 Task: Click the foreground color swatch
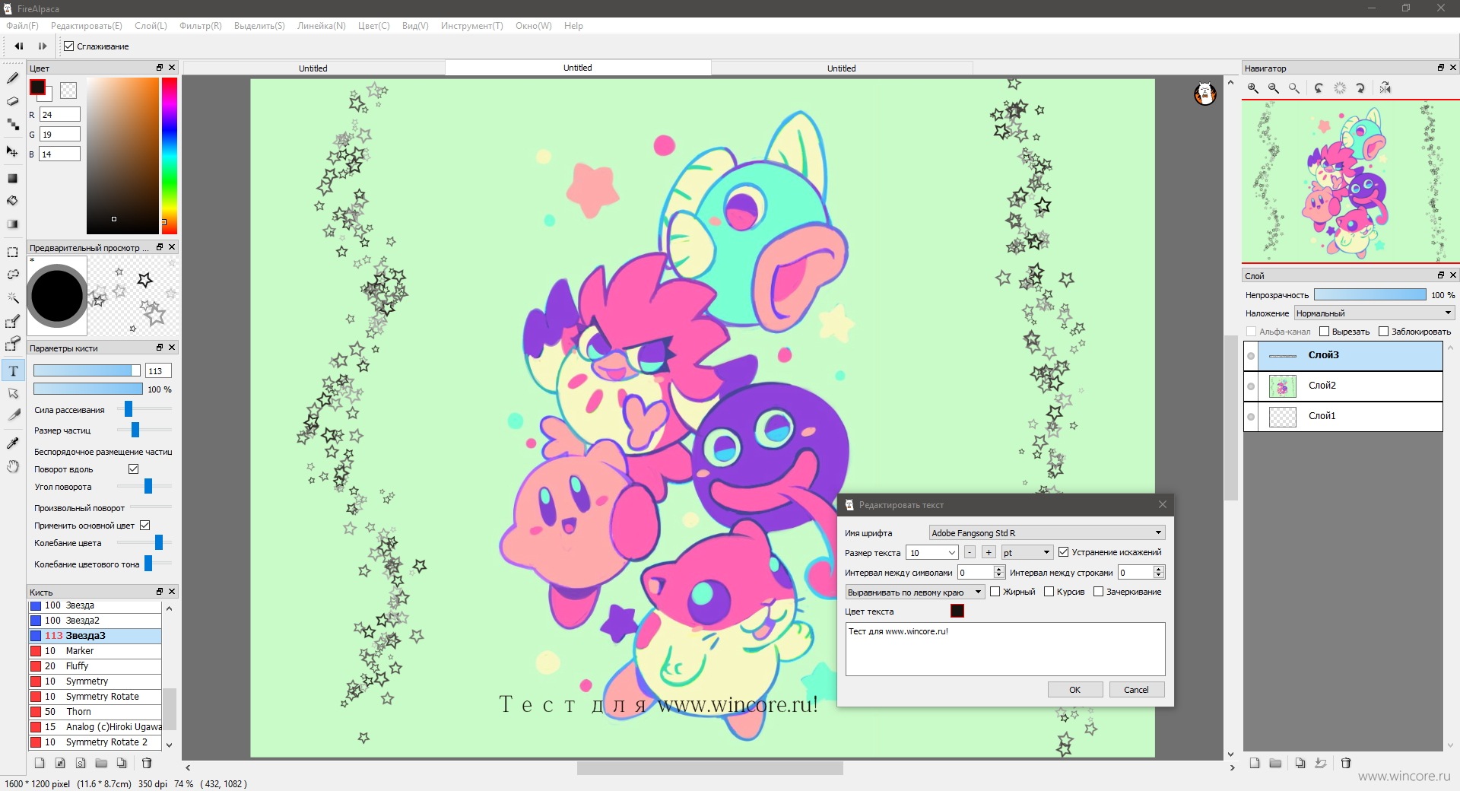coord(36,87)
